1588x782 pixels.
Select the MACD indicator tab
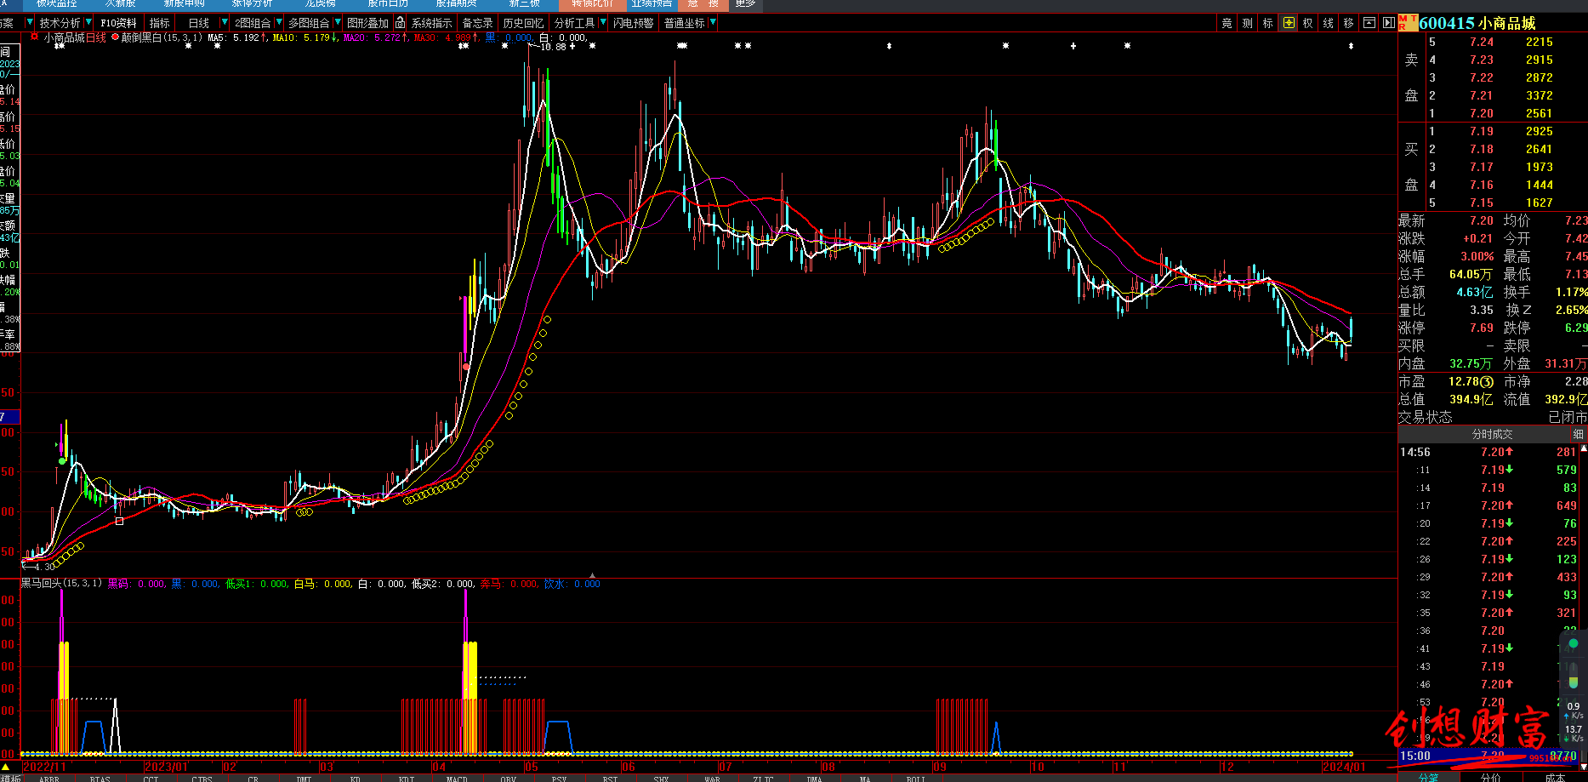[x=457, y=778]
